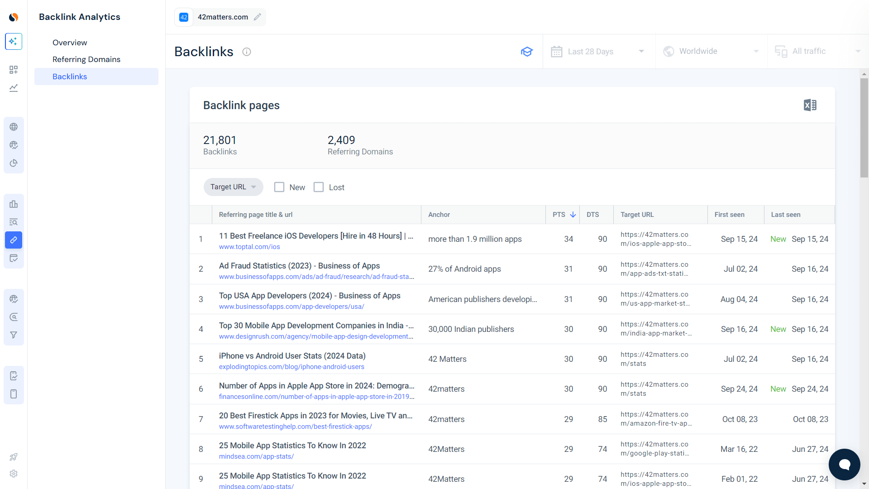Open the funnel filter icon in sidebar
The height and width of the screenshot is (489, 869).
point(14,335)
